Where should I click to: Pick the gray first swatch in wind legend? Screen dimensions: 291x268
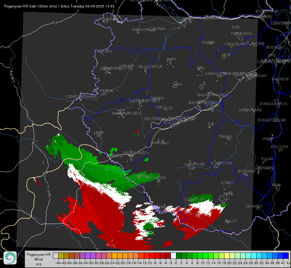(56, 256)
